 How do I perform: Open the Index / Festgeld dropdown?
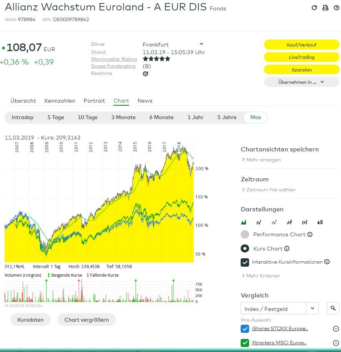(x=312, y=308)
